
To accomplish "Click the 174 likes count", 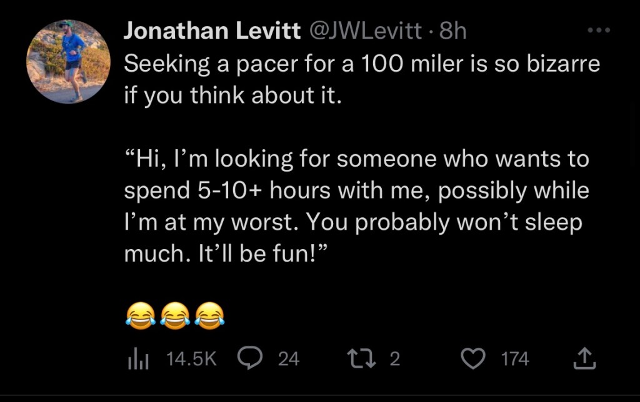I will tap(515, 358).
